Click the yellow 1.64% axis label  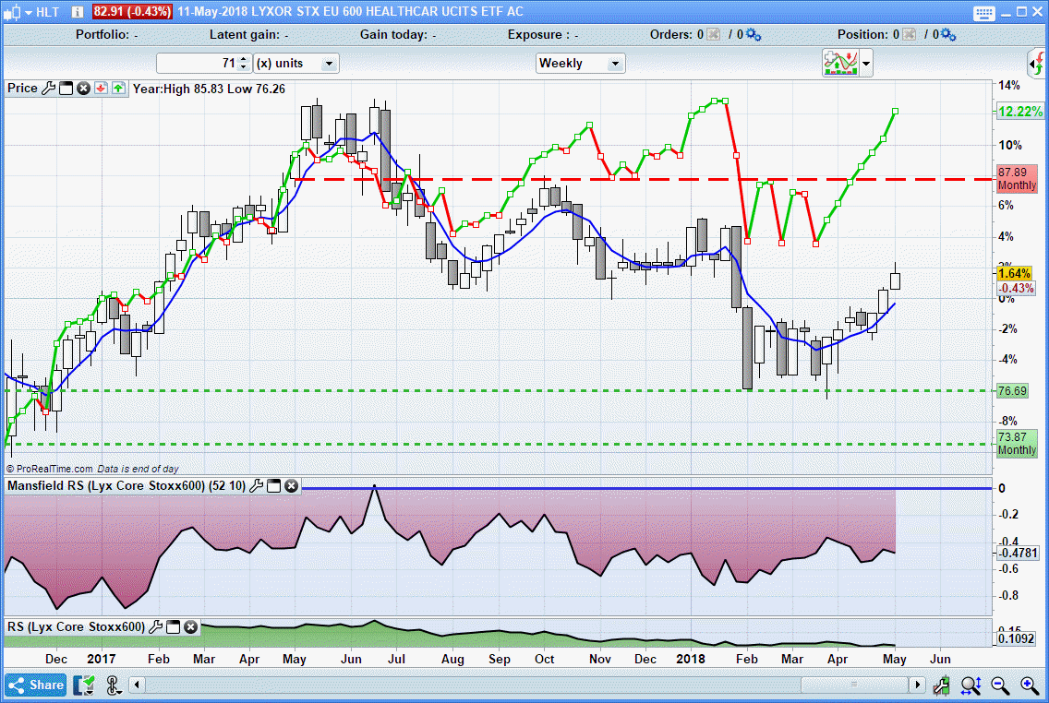pyautogui.click(x=1014, y=273)
